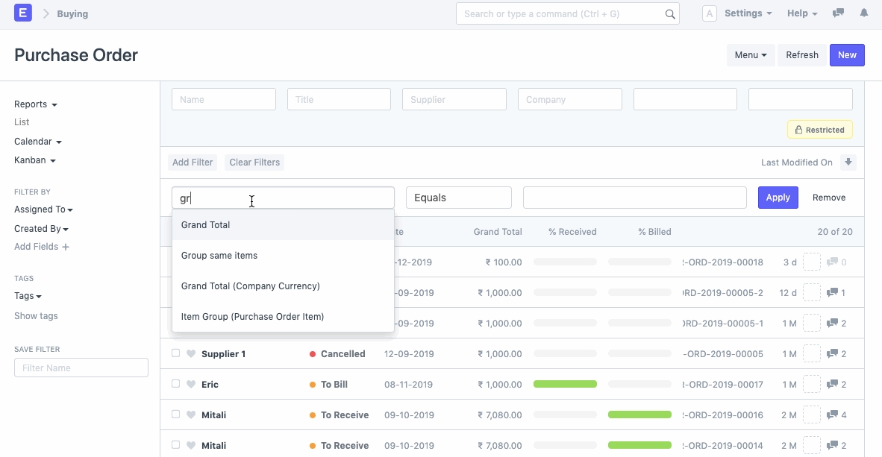The height and width of the screenshot is (457, 882).
Task: Click the New purchase order button
Action: click(x=847, y=55)
